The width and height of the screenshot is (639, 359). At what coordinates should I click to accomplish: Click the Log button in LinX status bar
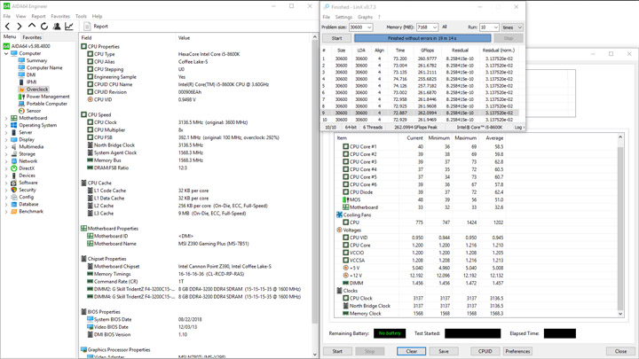pyautogui.click(x=518, y=128)
